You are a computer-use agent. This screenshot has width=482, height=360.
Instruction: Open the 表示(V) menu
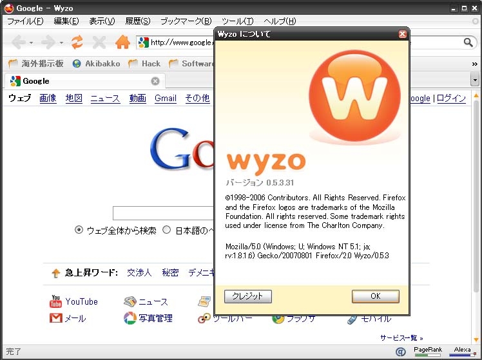pyautogui.click(x=102, y=21)
